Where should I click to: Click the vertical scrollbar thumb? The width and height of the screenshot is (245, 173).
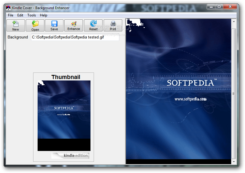point(234,93)
